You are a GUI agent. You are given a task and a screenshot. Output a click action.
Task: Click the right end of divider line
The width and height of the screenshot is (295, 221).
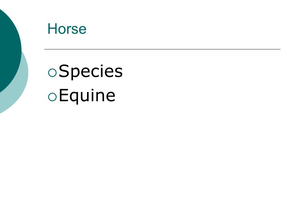[280, 49]
